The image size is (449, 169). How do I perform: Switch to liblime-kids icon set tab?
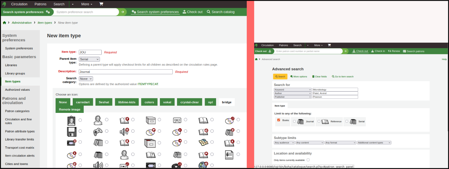[127, 102]
